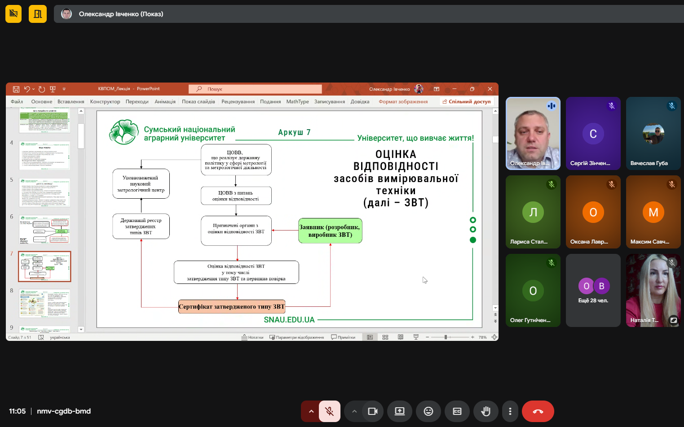Image resolution: width=684 pixels, height=427 pixels.
Task: Open the emoji reactions picker
Action: pos(428,411)
